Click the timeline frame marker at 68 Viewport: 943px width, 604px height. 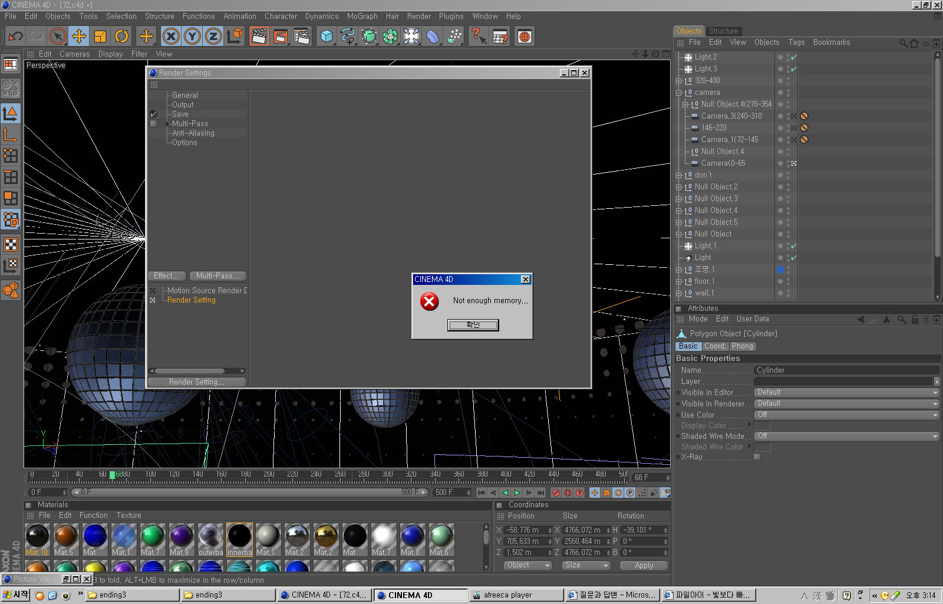pos(113,475)
